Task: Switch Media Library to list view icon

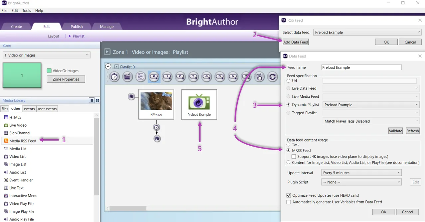Action: (x=92, y=100)
